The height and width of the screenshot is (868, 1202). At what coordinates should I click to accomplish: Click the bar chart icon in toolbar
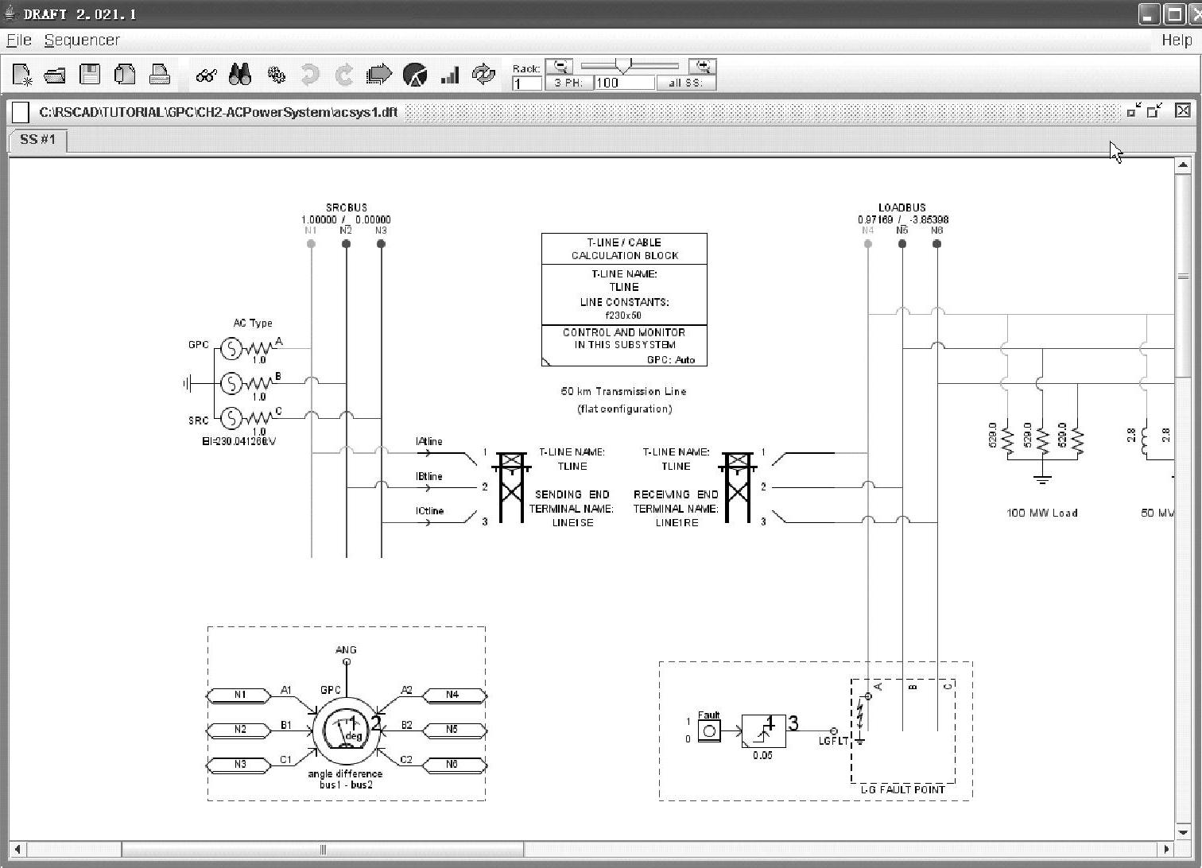450,76
